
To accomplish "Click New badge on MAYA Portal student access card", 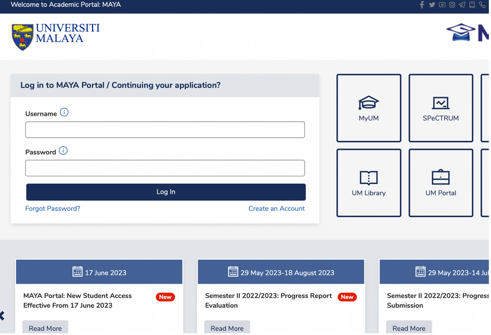I will point(165,297).
